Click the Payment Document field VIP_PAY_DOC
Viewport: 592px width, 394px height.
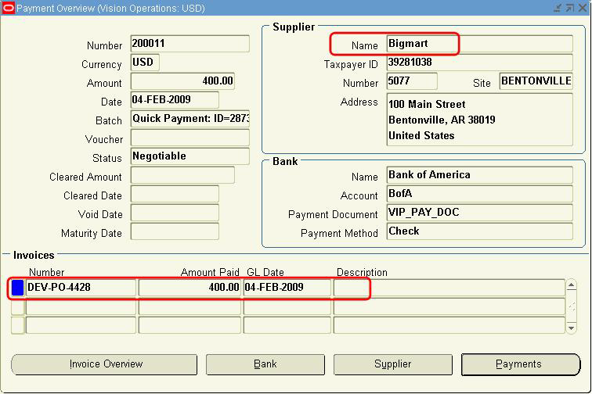tap(480, 213)
